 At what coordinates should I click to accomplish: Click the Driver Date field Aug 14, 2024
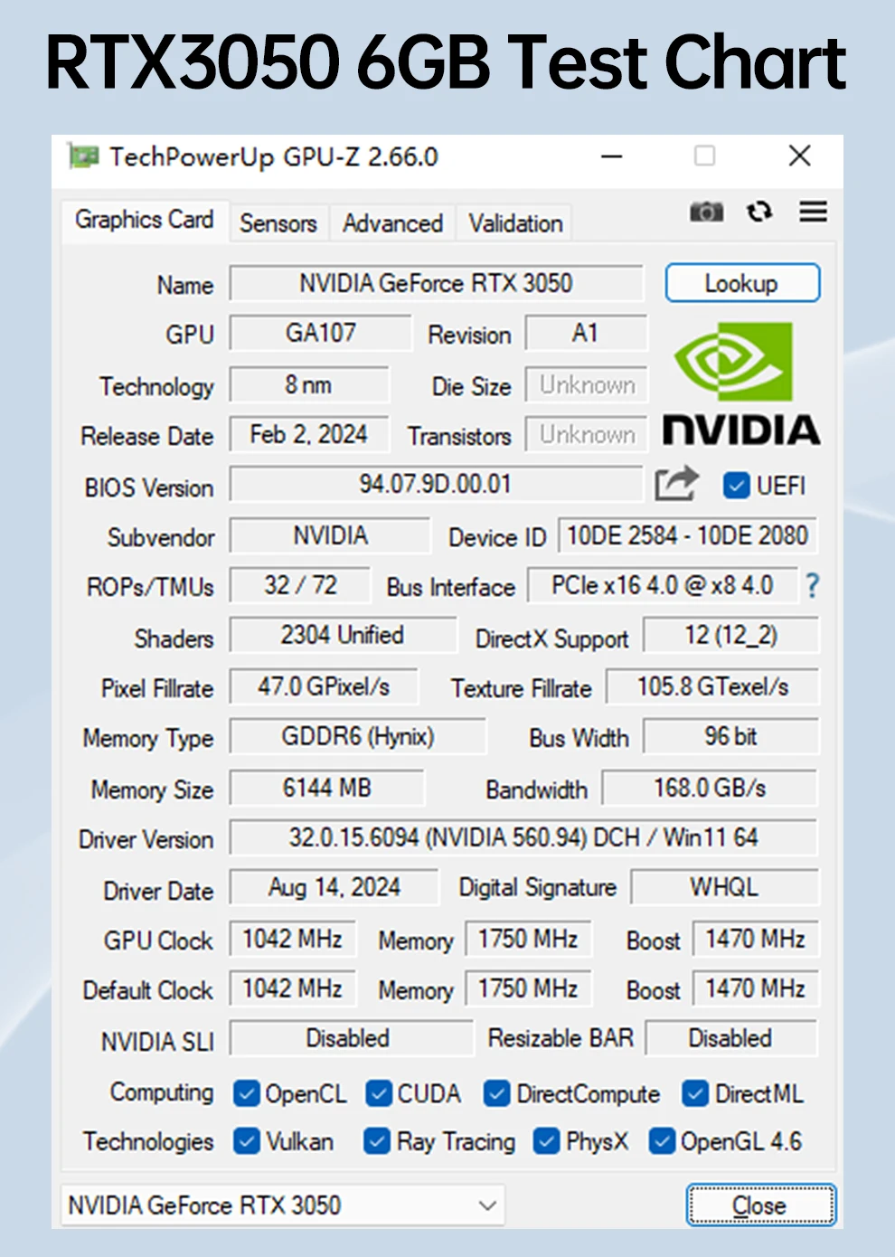click(334, 887)
